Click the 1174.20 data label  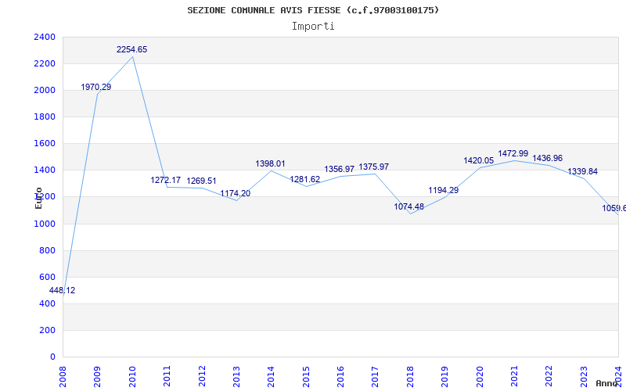click(x=236, y=193)
